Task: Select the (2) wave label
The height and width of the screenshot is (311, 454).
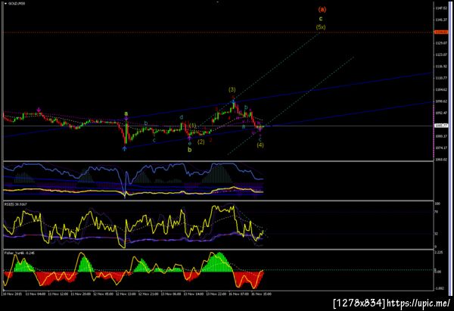Action: (201, 142)
